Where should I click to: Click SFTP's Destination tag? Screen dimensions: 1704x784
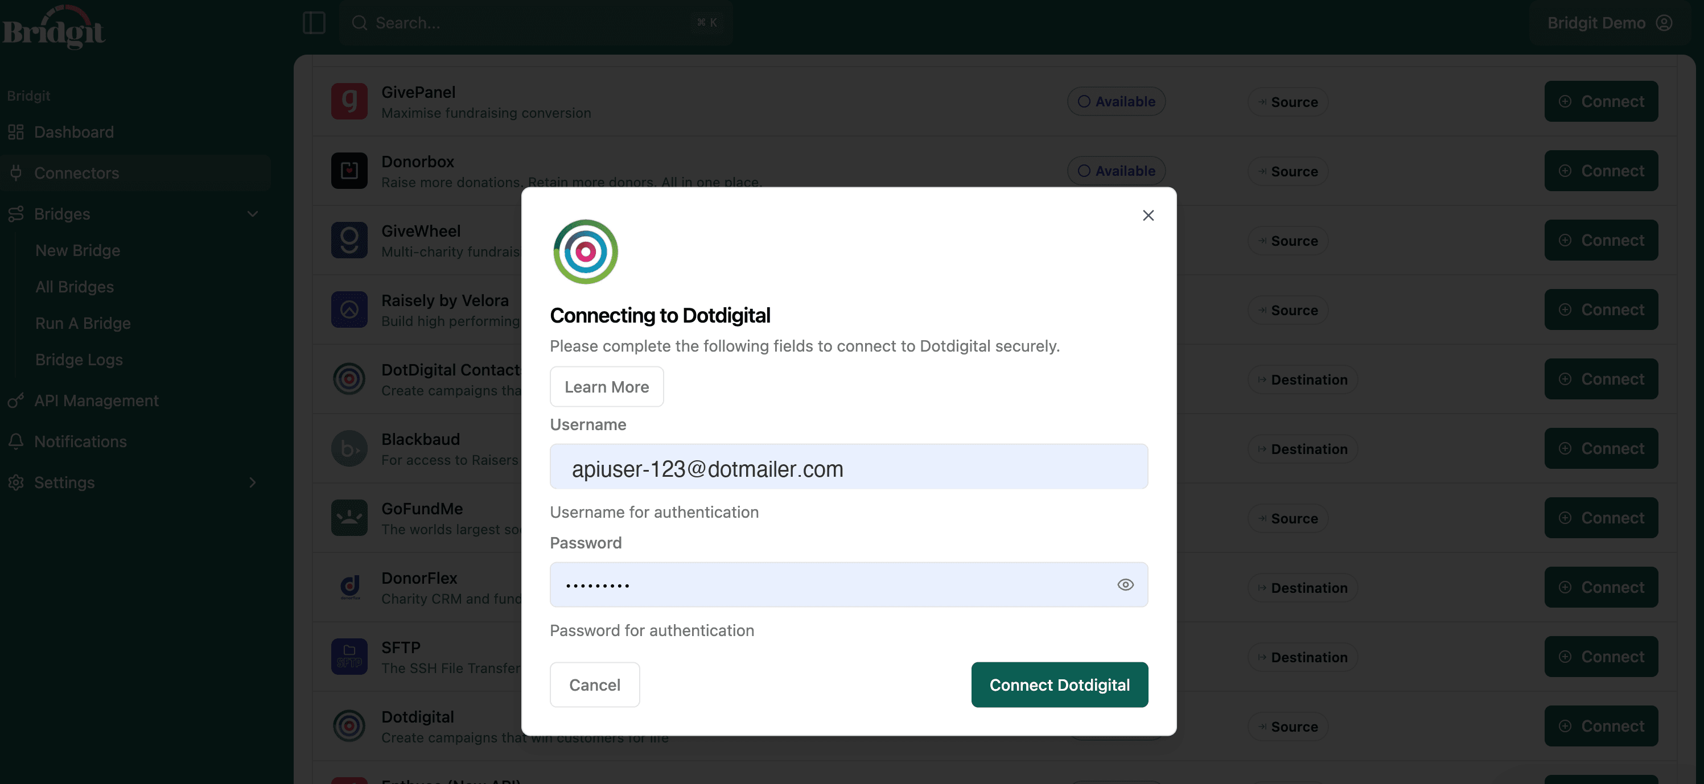pyautogui.click(x=1302, y=657)
